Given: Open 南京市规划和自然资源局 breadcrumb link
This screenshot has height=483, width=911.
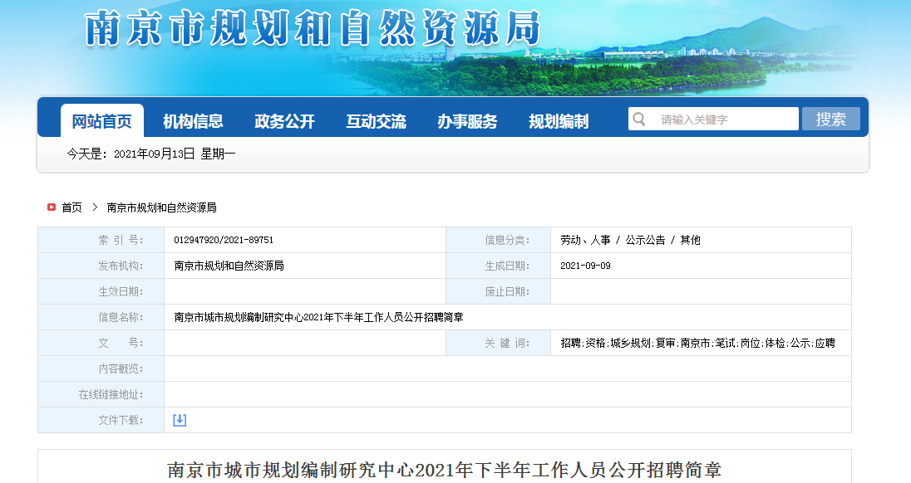Looking at the screenshot, I should (161, 207).
